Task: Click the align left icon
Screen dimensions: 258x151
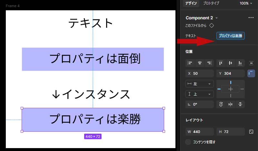Action: (190, 63)
